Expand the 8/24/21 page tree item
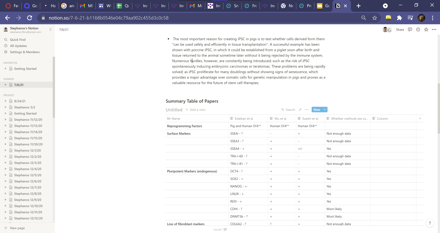The height and width of the screenshot is (233, 440). 5,101
